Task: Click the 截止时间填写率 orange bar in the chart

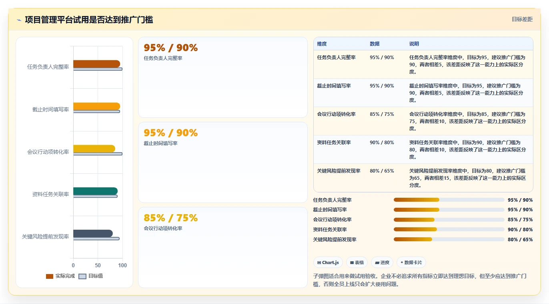Action: (96, 106)
